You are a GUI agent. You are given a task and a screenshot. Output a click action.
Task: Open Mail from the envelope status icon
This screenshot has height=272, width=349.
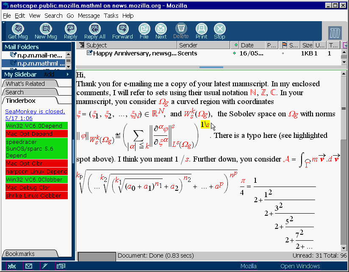click(29, 266)
